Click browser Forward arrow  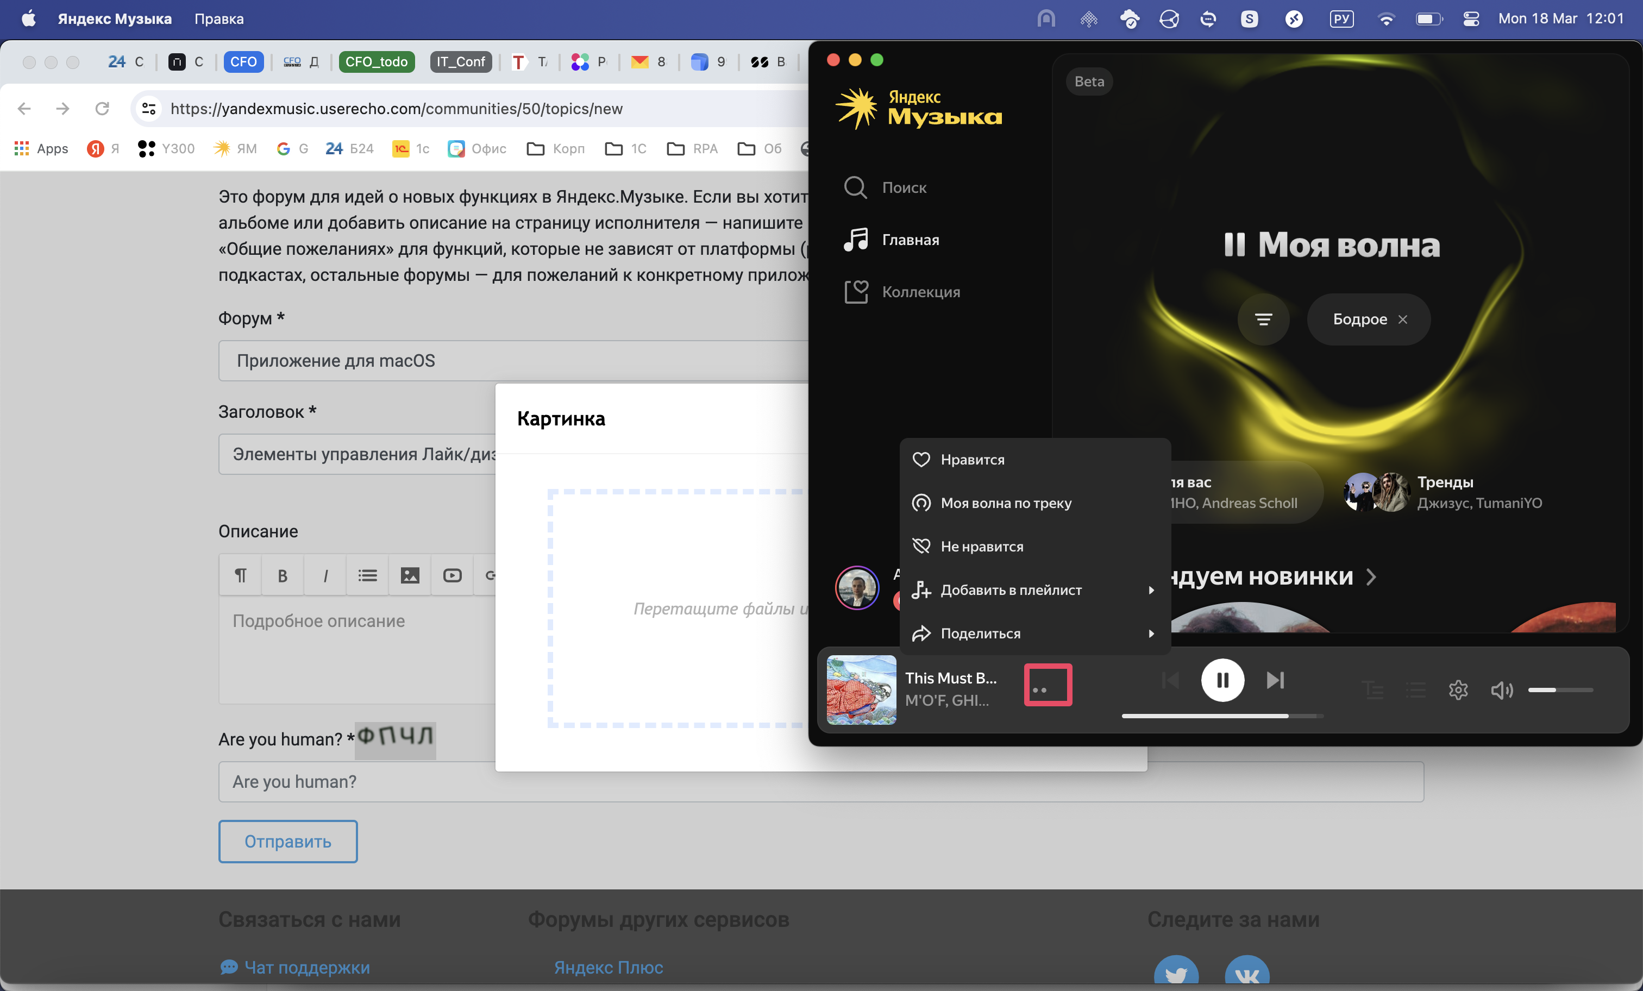tap(62, 108)
